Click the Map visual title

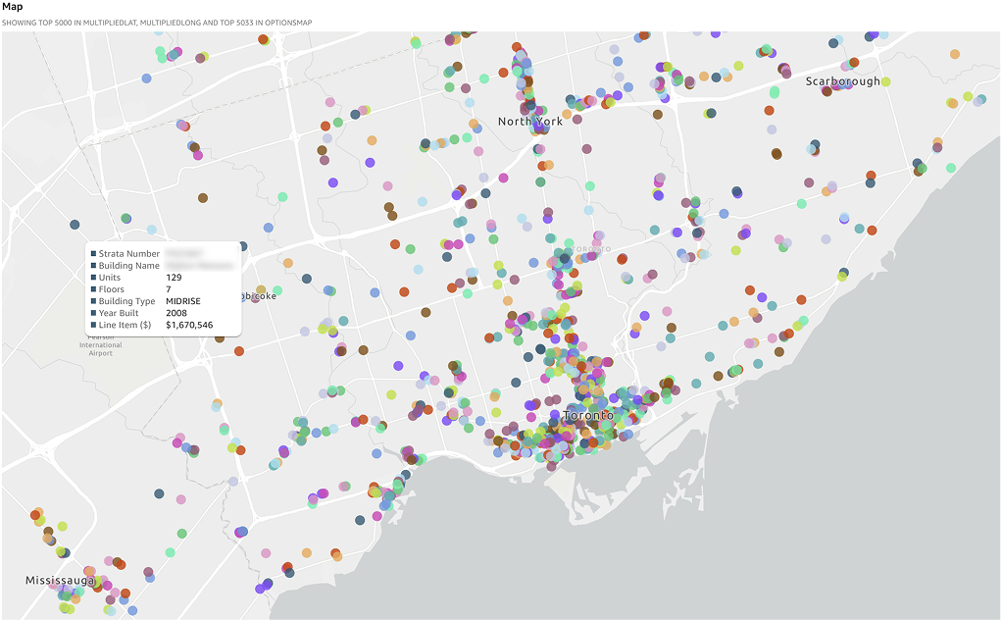13,7
